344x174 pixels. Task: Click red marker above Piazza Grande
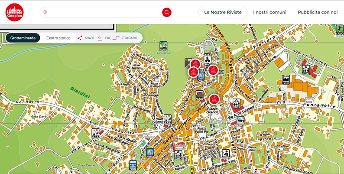point(214,99)
